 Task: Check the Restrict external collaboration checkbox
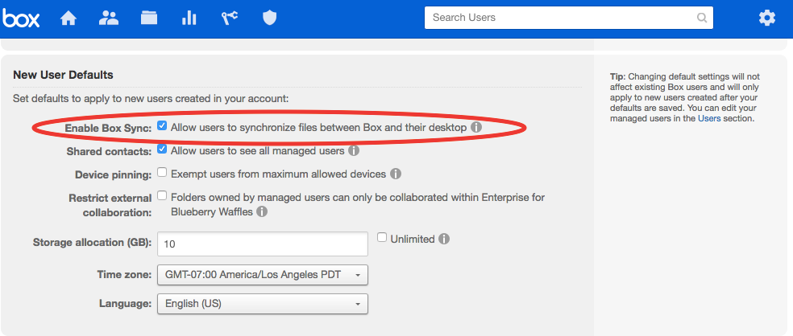(162, 195)
